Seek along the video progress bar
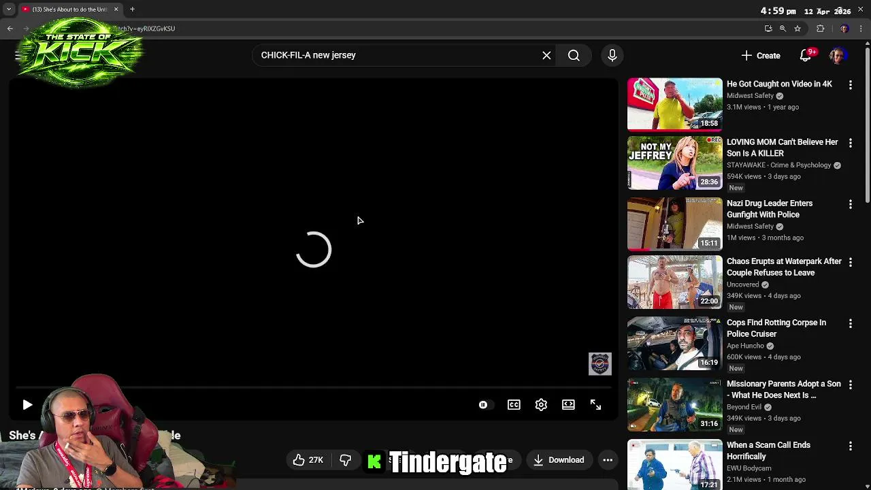 pyautogui.click(x=314, y=388)
